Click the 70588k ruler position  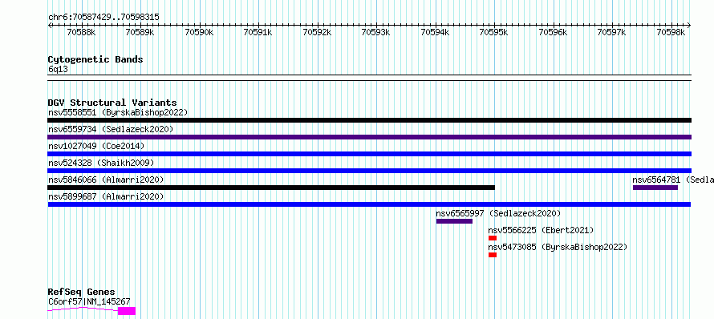click(82, 32)
